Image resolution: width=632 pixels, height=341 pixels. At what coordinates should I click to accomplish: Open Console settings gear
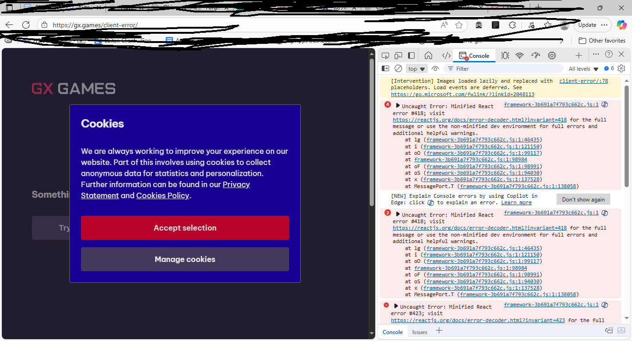point(621,68)
